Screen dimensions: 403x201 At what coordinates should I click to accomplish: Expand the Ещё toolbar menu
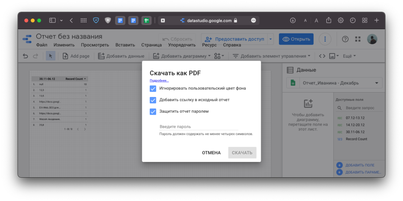(349, 56)
